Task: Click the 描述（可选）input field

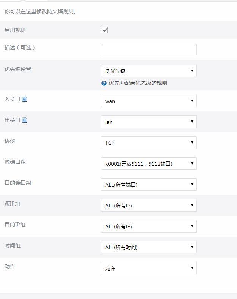Action: (x=149, y=49)
